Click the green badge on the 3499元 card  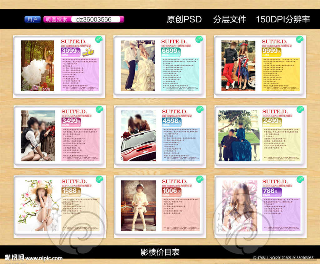click(x=99, y=110)
